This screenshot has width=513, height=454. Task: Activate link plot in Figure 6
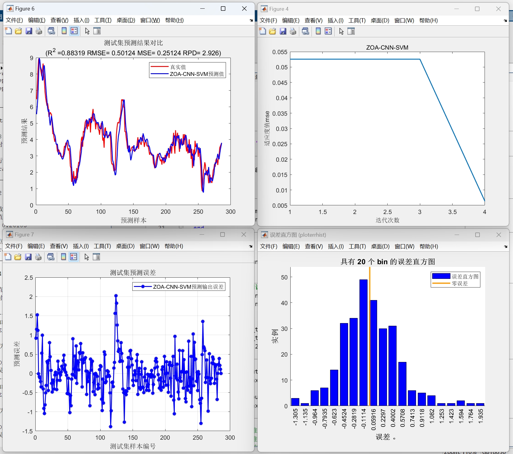pos(51,31)
